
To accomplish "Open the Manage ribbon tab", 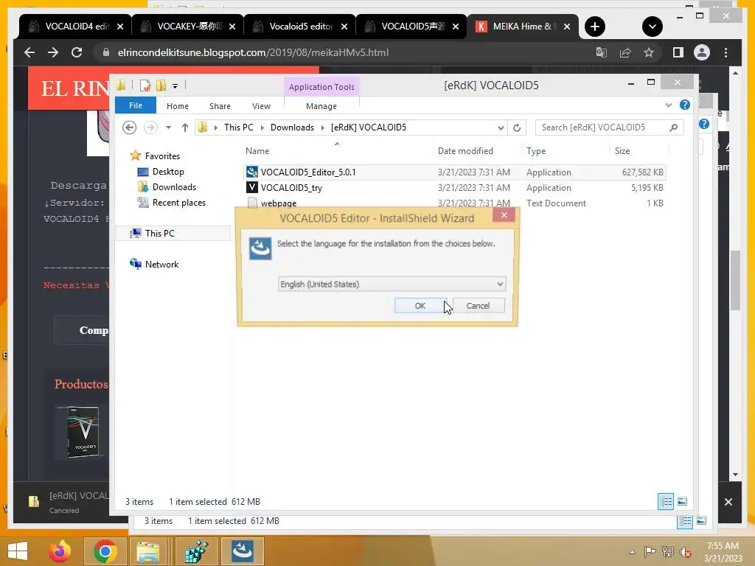I will click(321, 106).
